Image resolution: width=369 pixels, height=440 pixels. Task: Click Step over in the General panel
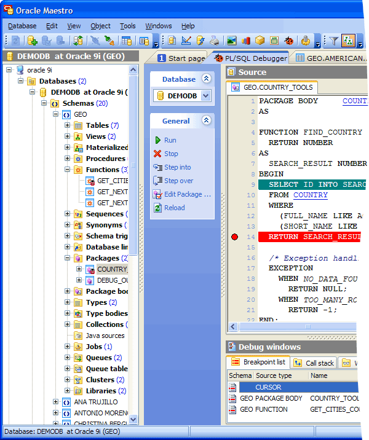coord(173,181)
